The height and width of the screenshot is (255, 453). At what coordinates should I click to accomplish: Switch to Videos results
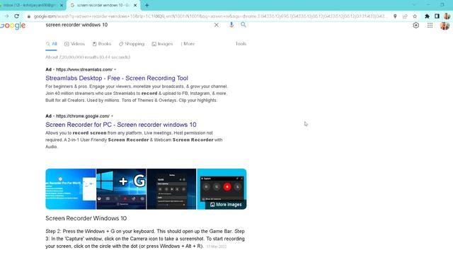pyautogui.click(x=74, y=44)
